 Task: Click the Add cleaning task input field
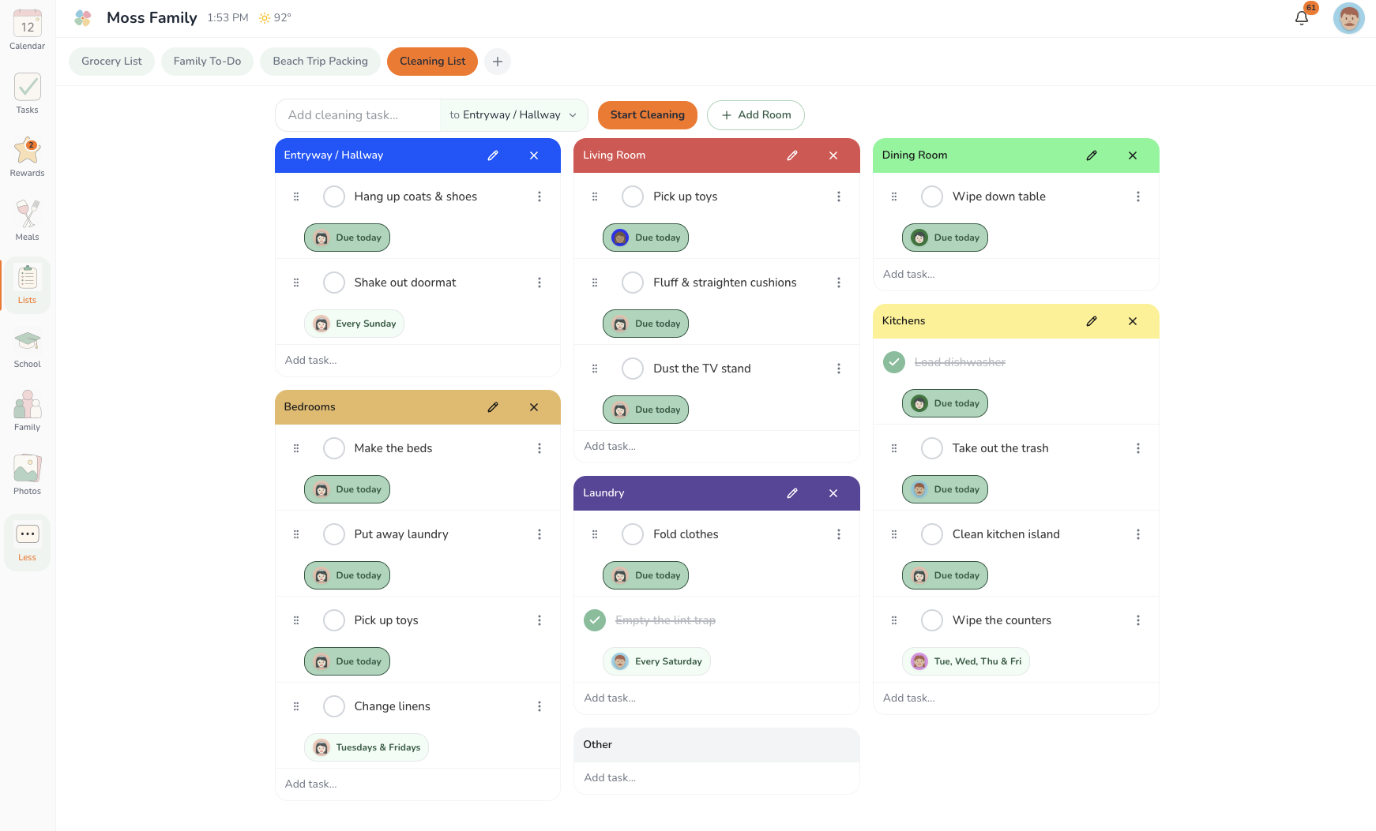coord(358,115)
